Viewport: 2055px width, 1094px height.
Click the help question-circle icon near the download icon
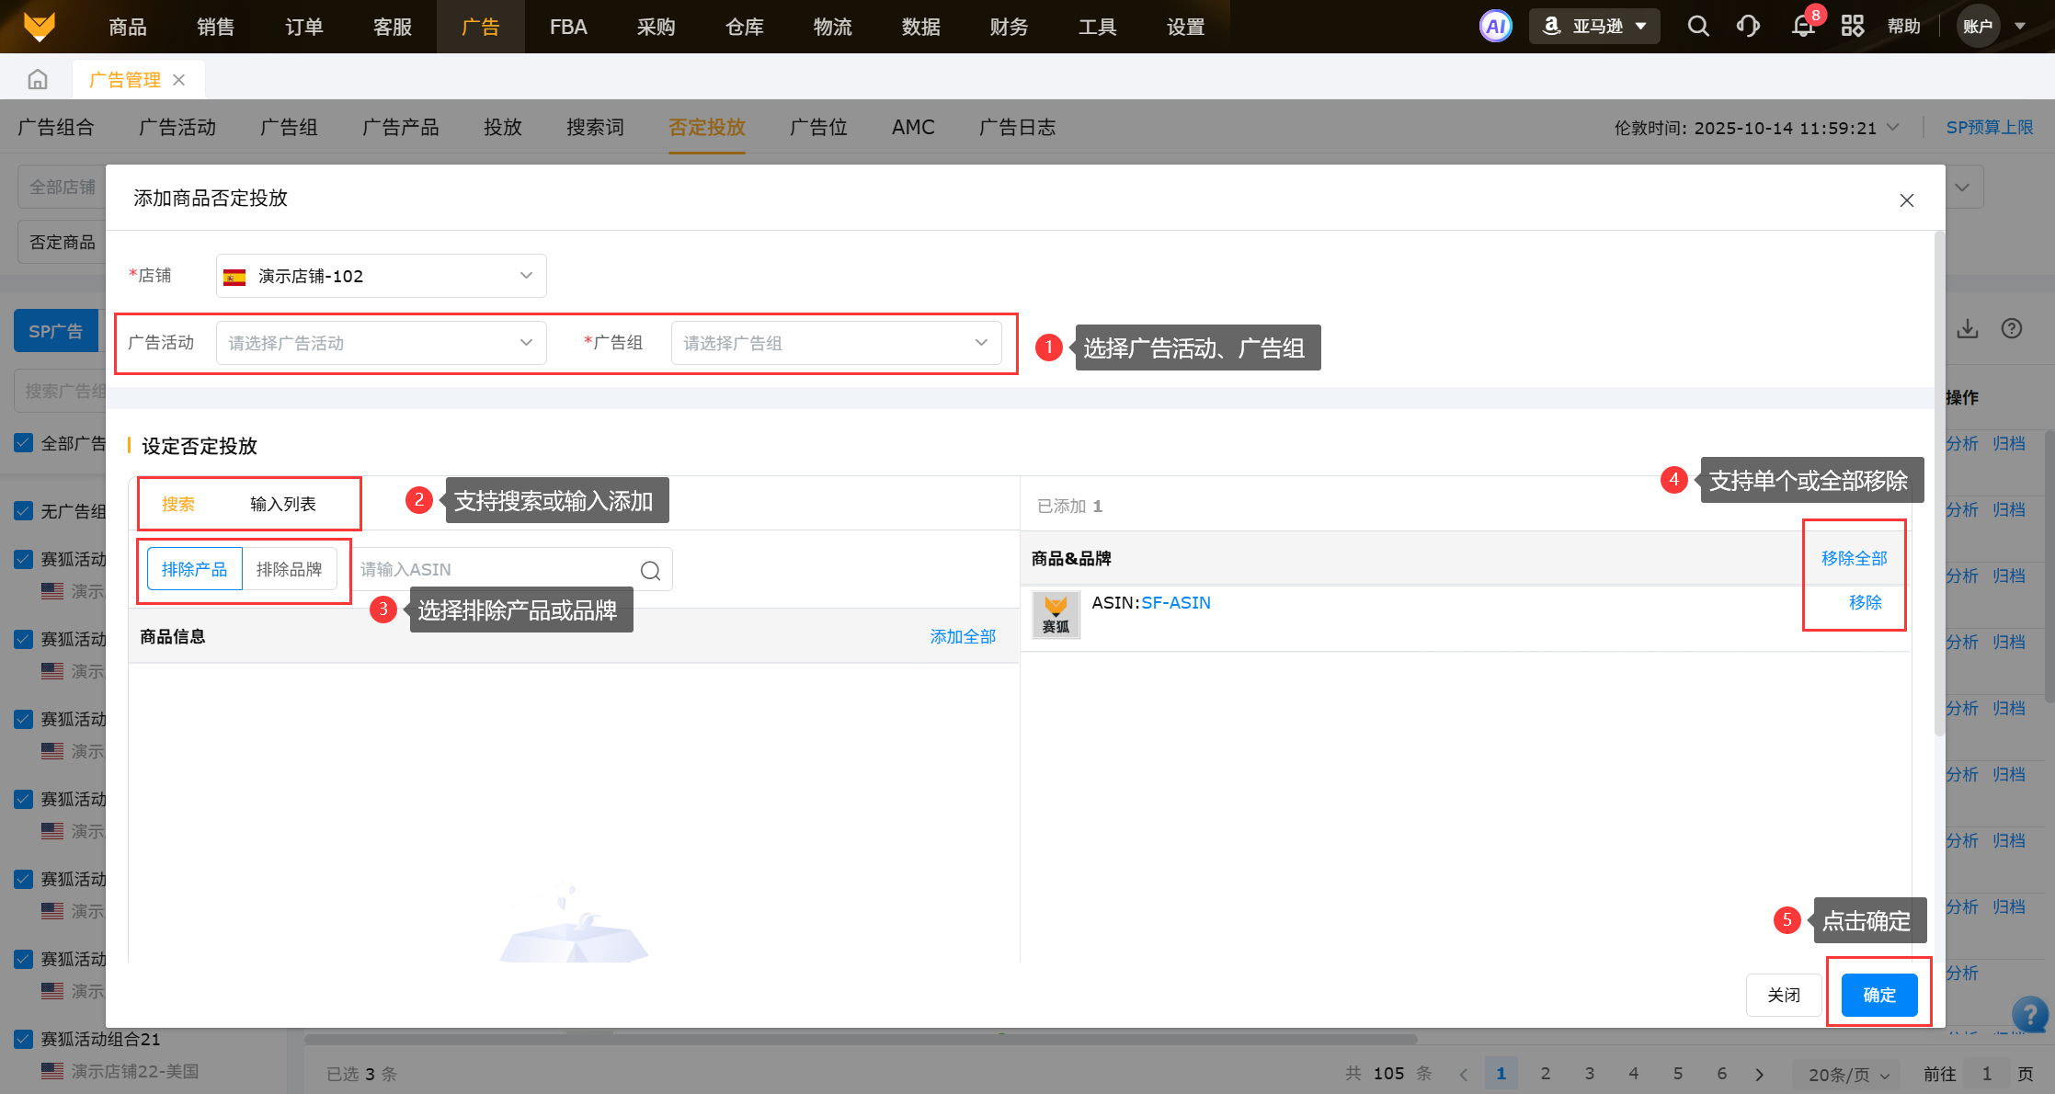[2012, 329]
